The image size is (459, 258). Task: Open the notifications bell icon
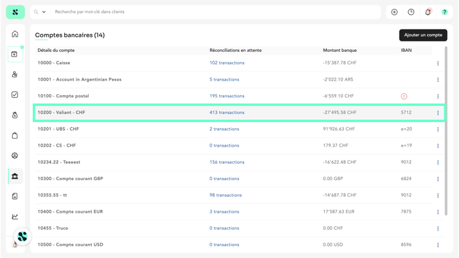click(428, 12)
